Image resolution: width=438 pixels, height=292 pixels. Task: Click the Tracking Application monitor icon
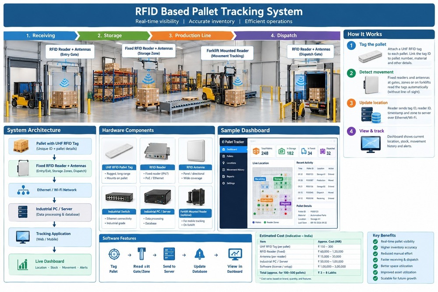(23, 237)
